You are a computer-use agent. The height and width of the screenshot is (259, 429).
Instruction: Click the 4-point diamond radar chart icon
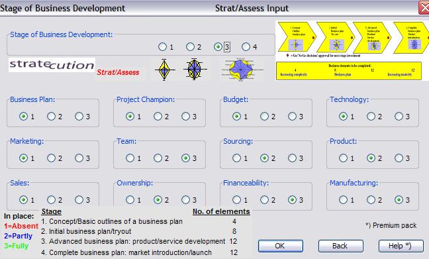pos(164,70)
